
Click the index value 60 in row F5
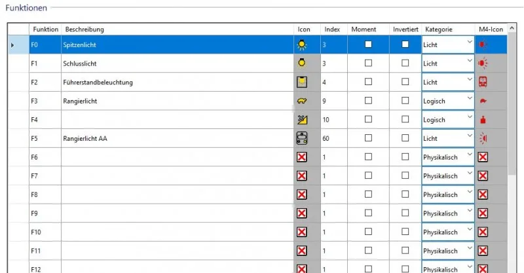(326, 138)
